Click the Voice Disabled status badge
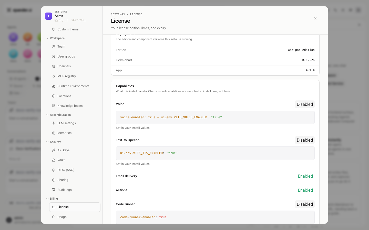 pos(305,104)
